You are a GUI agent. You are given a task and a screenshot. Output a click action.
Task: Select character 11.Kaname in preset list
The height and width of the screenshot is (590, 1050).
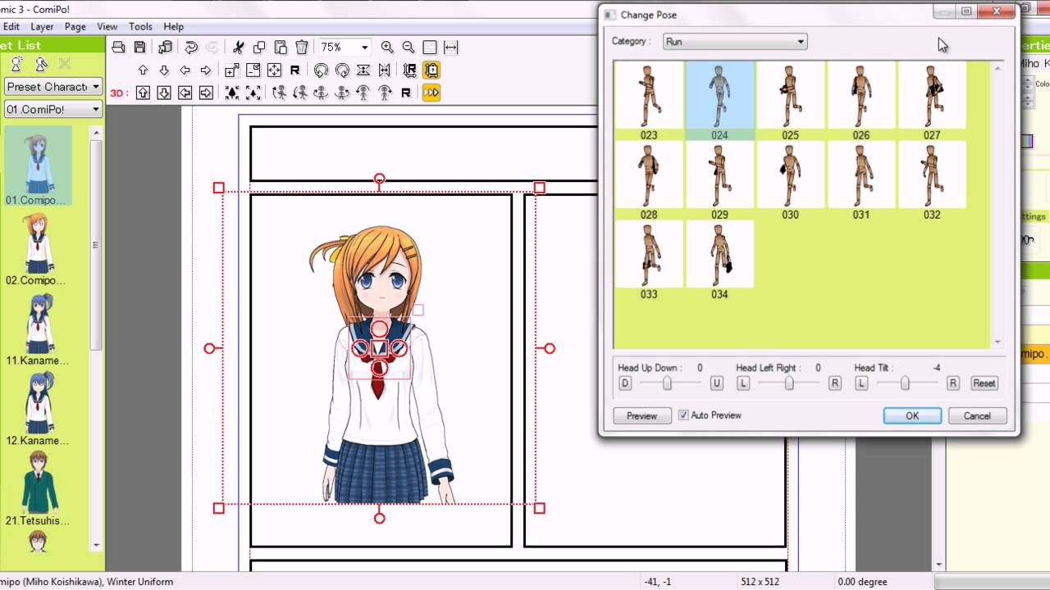pyautogui.click(x=38, y=329)
